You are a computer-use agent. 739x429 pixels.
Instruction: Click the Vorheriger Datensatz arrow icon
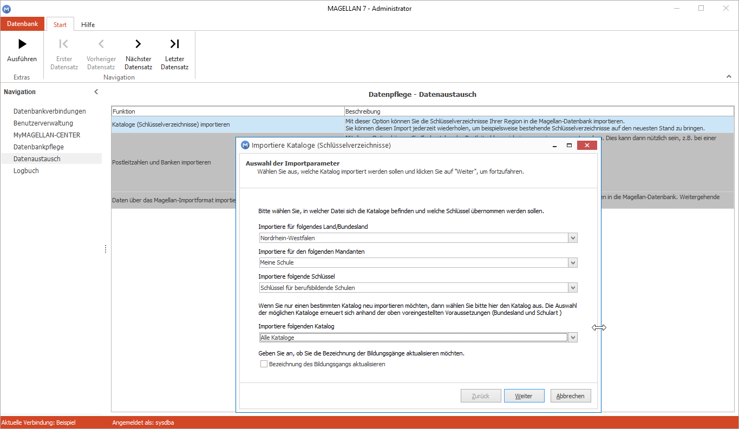[x=101, y=44]
